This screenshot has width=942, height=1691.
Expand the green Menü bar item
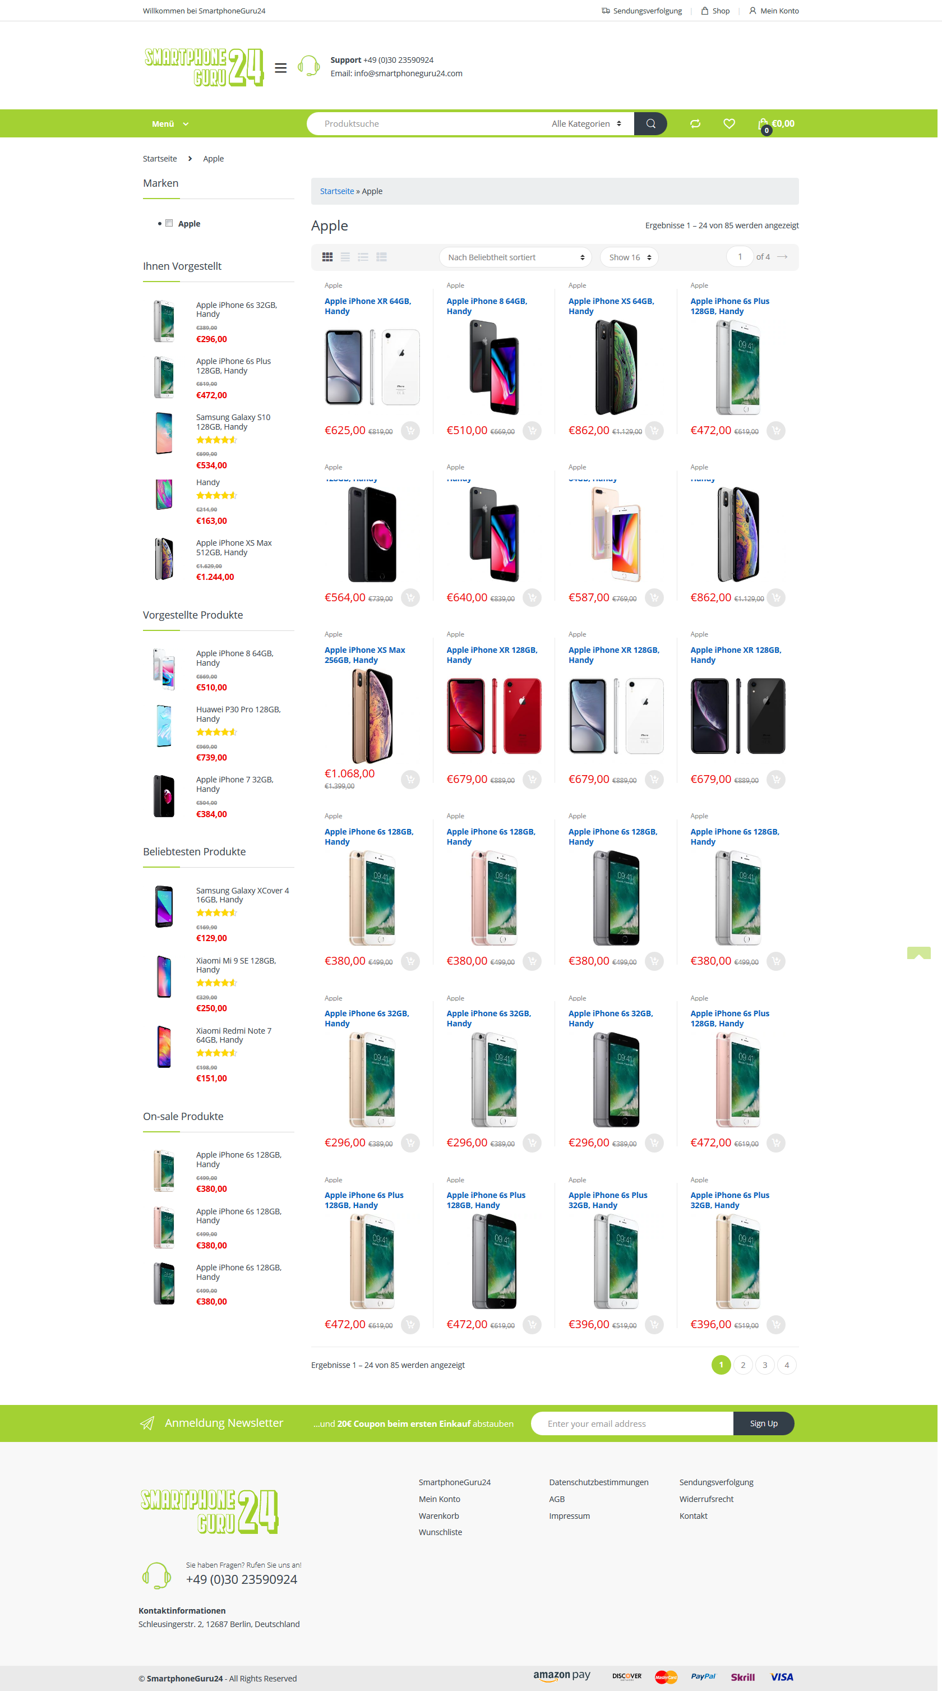click(170, 123)
